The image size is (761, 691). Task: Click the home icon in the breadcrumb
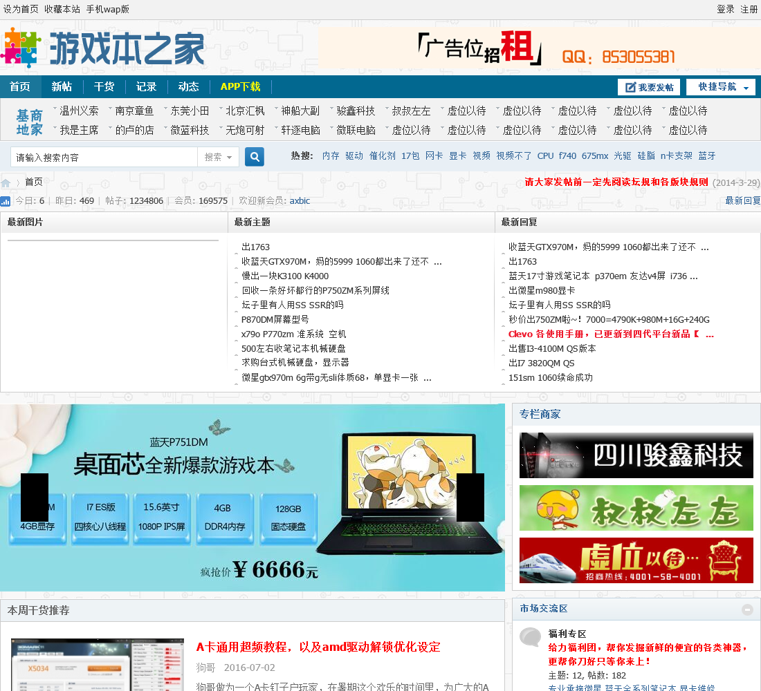pyautogui.click(x=6, y=183)
